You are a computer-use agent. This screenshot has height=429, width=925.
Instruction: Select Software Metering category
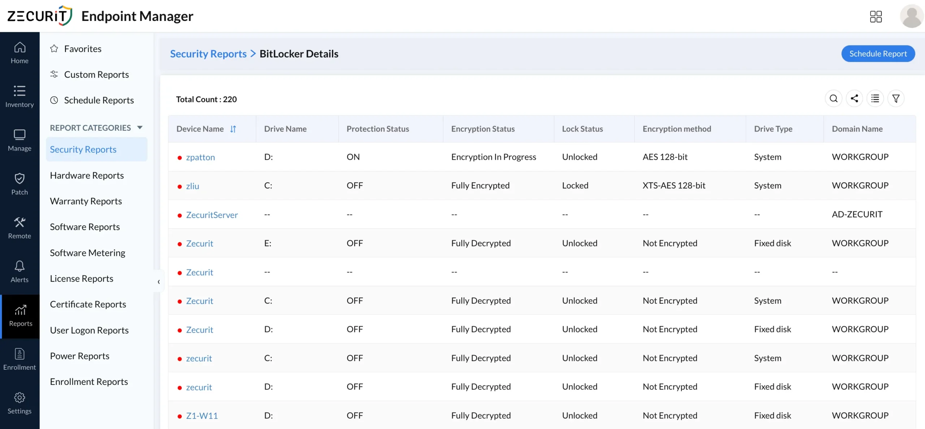[x=87, y=253]
